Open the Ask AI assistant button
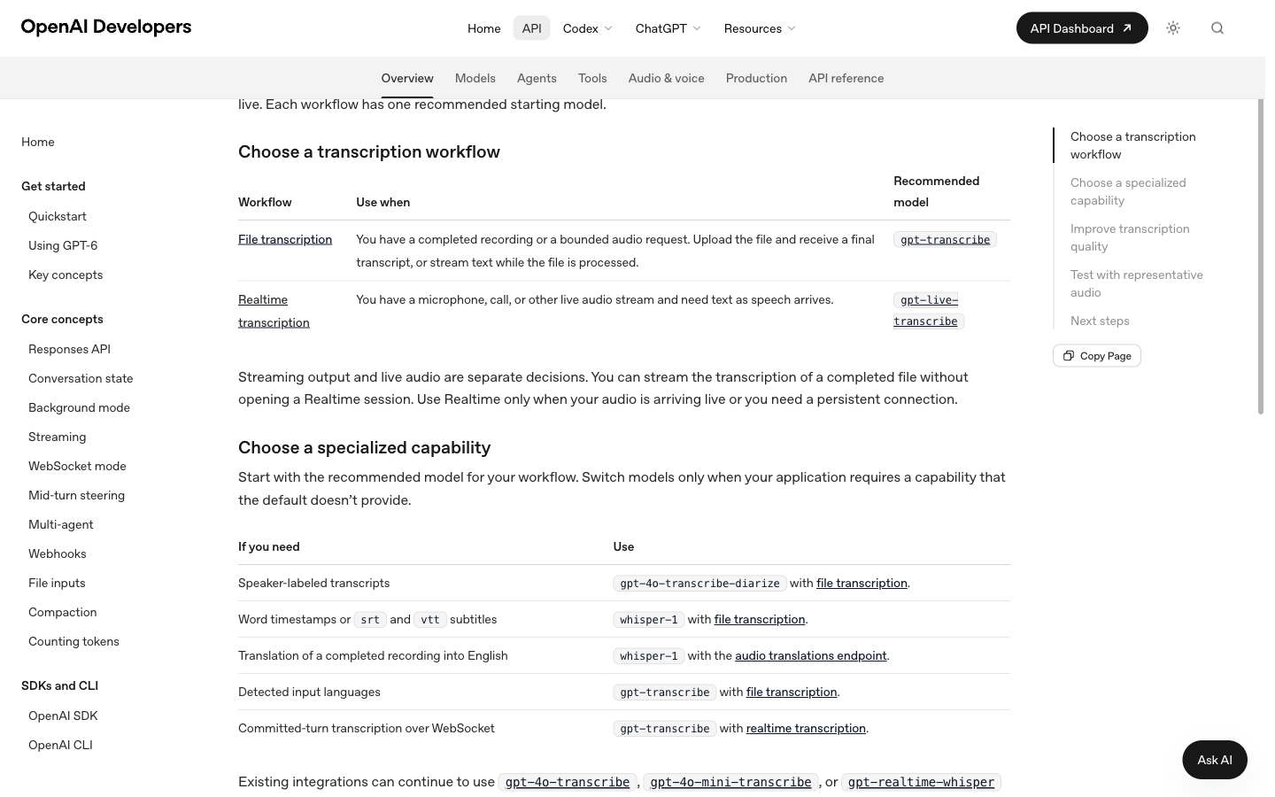This screenshot has height=797, width=1275. pos(1215,760)
